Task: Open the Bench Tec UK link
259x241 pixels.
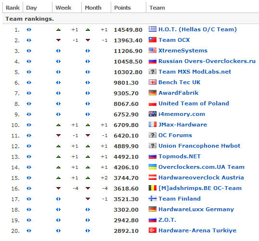Action: [180, 82]
